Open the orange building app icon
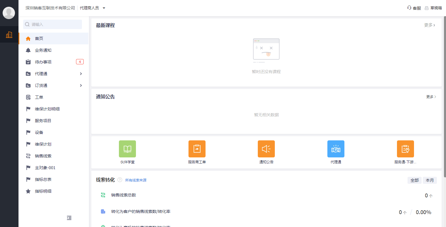Viewport: 446px width, 227px height. pos(9,35)
